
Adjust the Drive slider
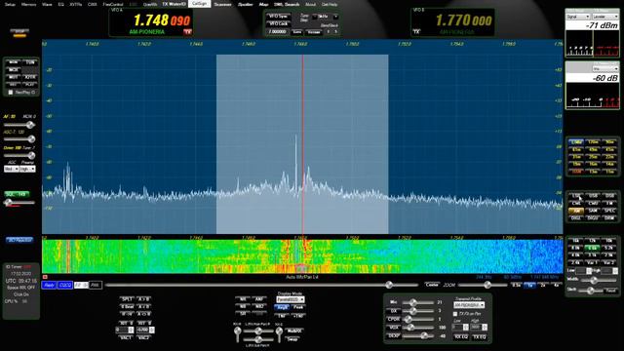click(19, 155)
